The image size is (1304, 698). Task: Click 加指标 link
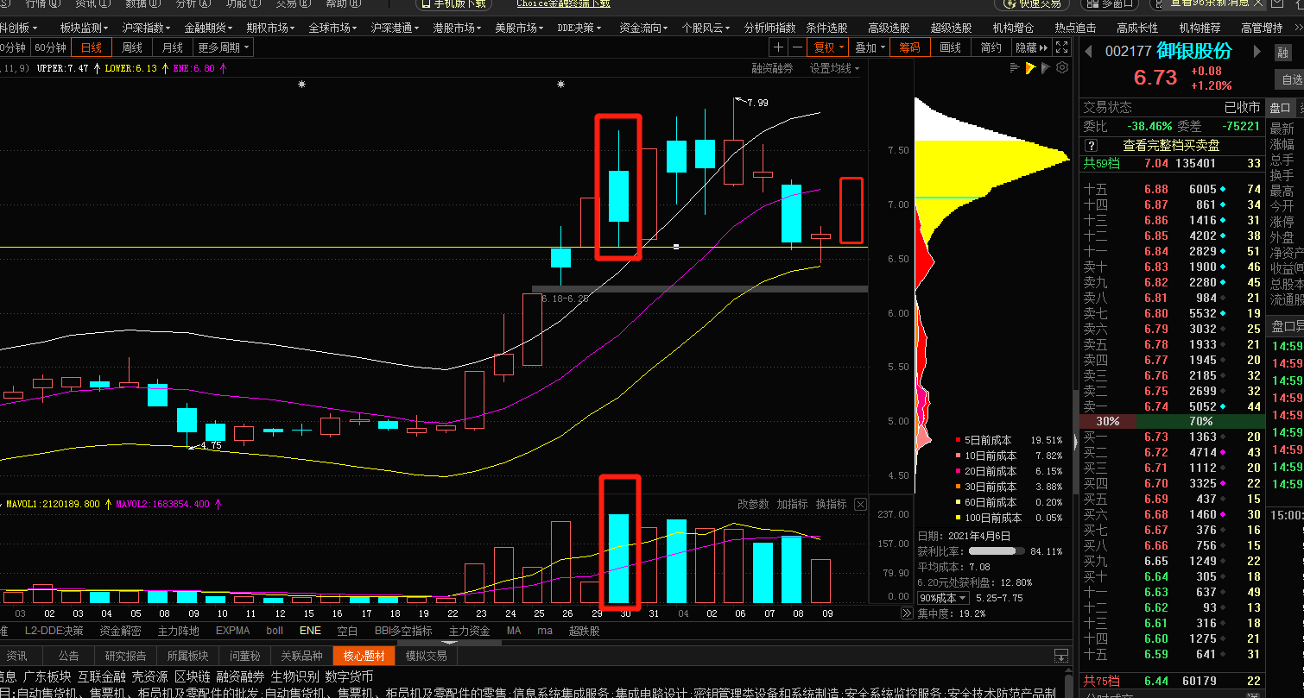792,504
